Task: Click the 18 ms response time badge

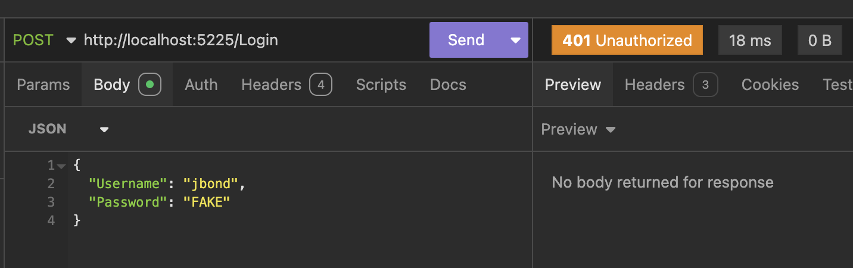Action: [749, 40]
